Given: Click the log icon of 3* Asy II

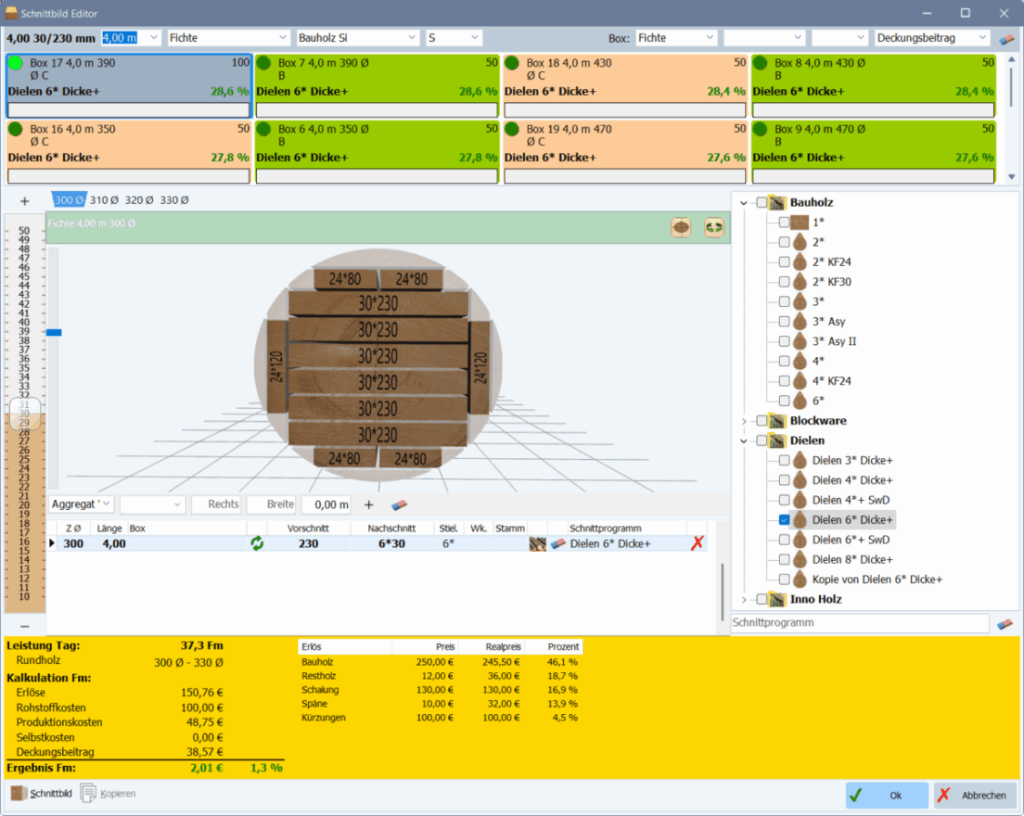Looking at the screenshot, I should (800, 341).
